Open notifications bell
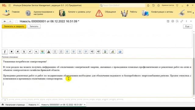Viewport: 195px width, 110px height. (148, 5)
